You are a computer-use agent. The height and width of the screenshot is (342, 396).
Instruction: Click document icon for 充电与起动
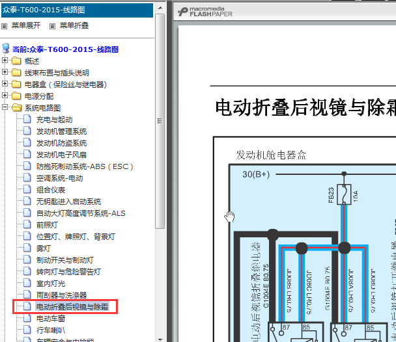(x=27, y=119)
